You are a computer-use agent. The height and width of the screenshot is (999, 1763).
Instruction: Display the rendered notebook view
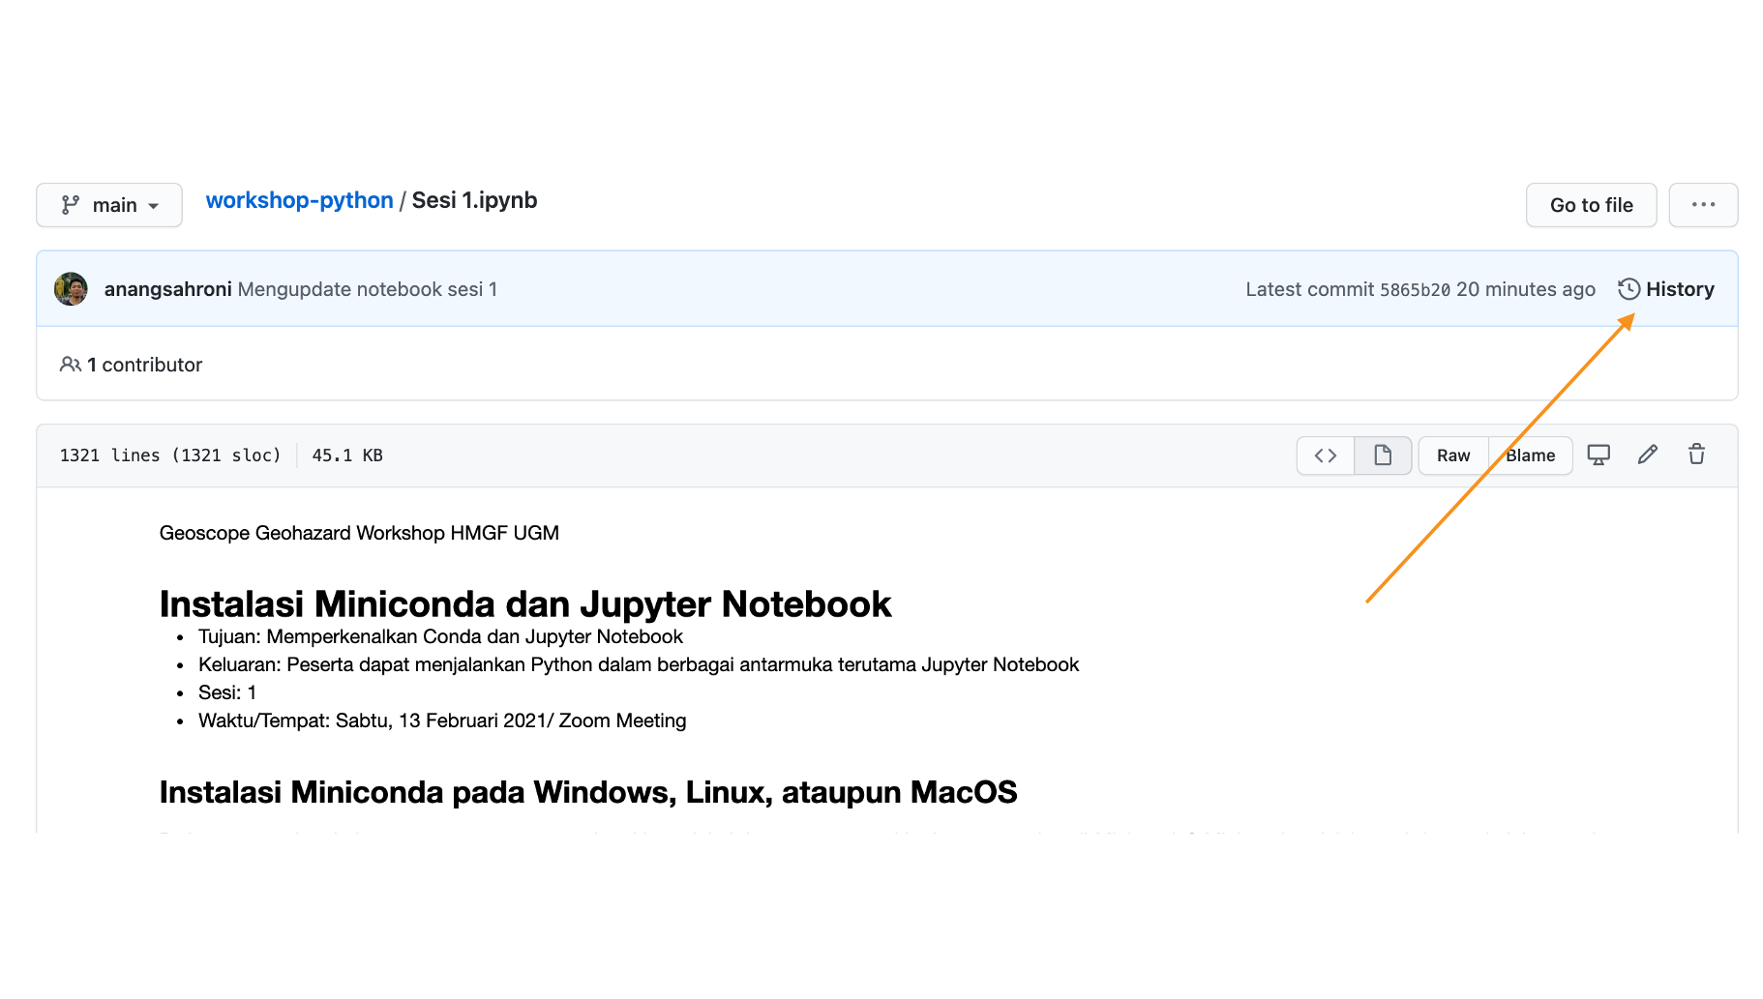(x=1383, y=455)
